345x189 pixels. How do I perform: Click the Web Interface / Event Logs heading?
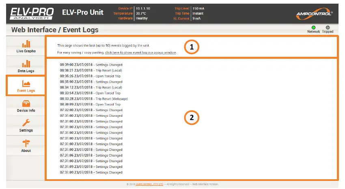[x=55, y=30]
